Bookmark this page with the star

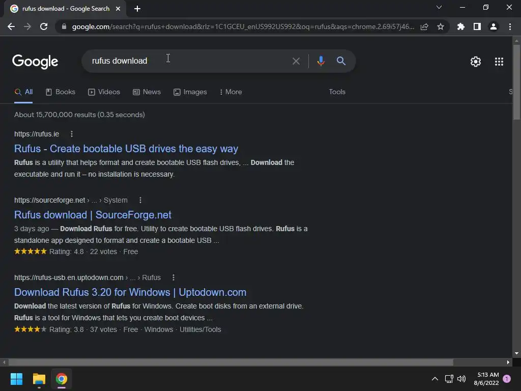(x=441, y=26)
